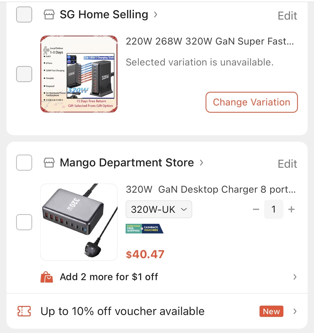Expand the Add 2 more for $1 off chevron
Screen dimensions: 314x333
pos(295,277)
